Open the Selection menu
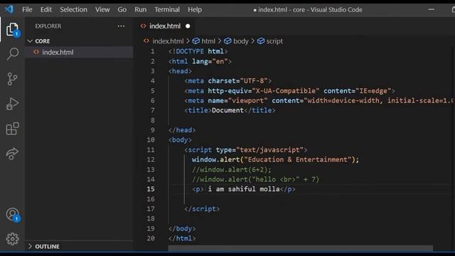Screen dimensions: 455x256 click(73, 9)
